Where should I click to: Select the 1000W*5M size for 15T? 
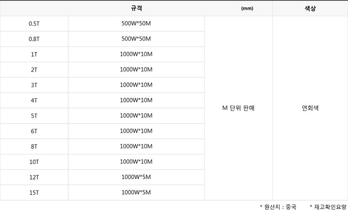pyautogui.click(x=136, y=192)
